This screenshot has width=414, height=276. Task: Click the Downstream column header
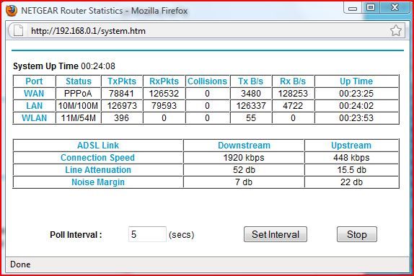click(x=244, y=146)
